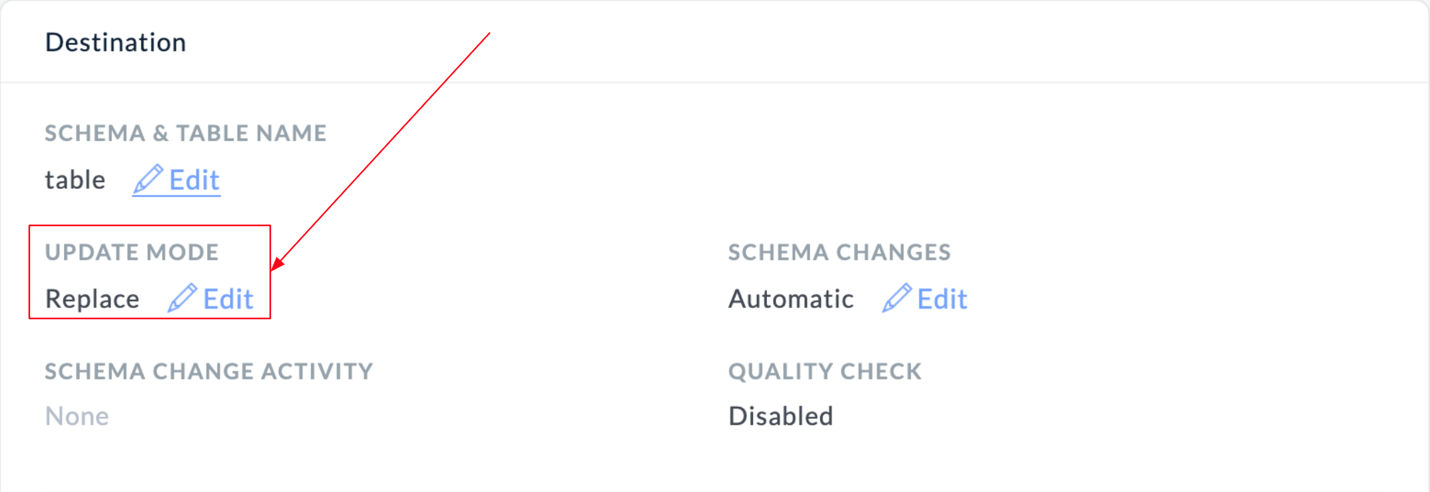Open the Edit link for schema & table name
This screenshot has width=1430, height=492.
point(194,180)
